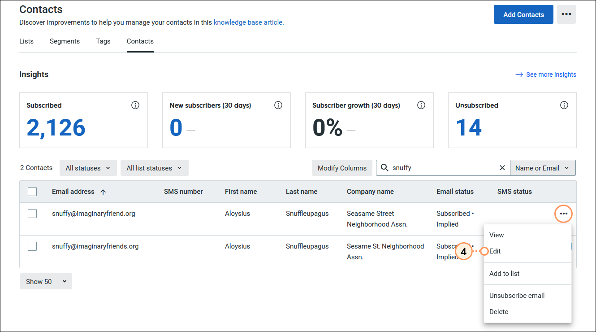Click the snuffy@imaginaryfriends.org email address
596x332 pixels.
click(95, 246)
